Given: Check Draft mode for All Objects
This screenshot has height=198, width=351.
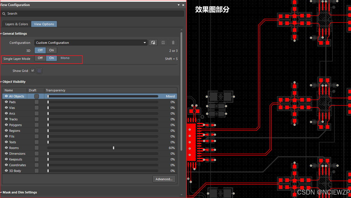Looking at the screenshot, I should coord(37,96).
